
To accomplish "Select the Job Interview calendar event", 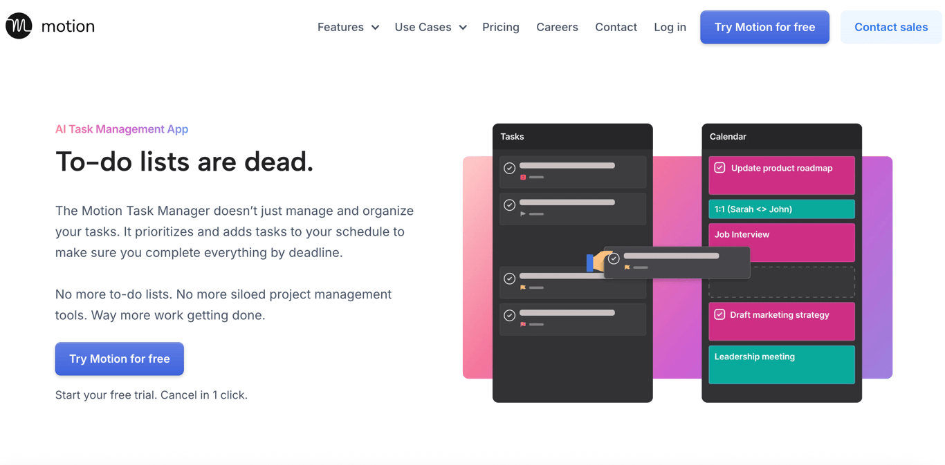I will (x=782, y=243).
